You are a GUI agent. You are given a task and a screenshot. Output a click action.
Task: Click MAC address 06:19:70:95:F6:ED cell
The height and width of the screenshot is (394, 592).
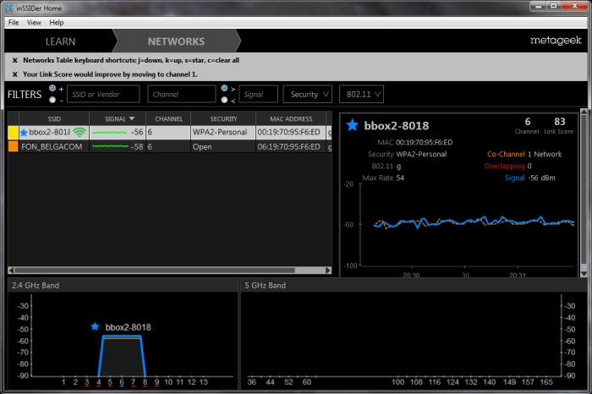point(289,147)
